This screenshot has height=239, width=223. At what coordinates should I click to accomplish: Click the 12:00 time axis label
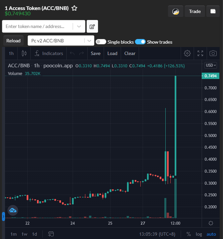tap(175, 223)
